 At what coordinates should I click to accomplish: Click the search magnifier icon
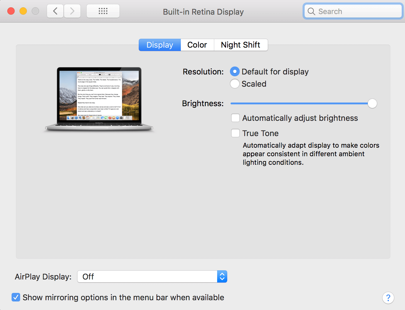coord(311,11)
